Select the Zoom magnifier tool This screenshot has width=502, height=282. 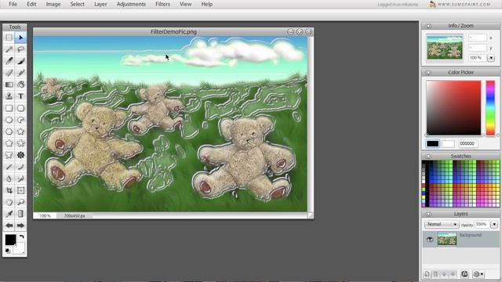[21, 202]
